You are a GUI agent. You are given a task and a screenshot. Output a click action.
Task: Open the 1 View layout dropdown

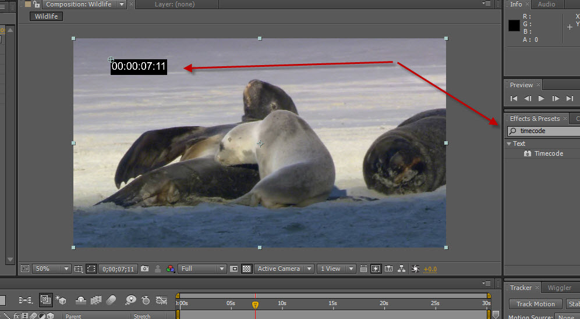336,269
